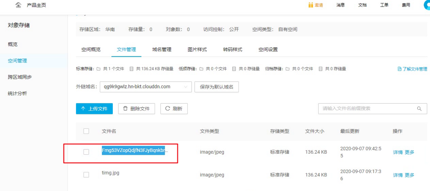This screenshot has height=191, width=430.
Task: Open the 费用 menu
Action: [406, 5]
